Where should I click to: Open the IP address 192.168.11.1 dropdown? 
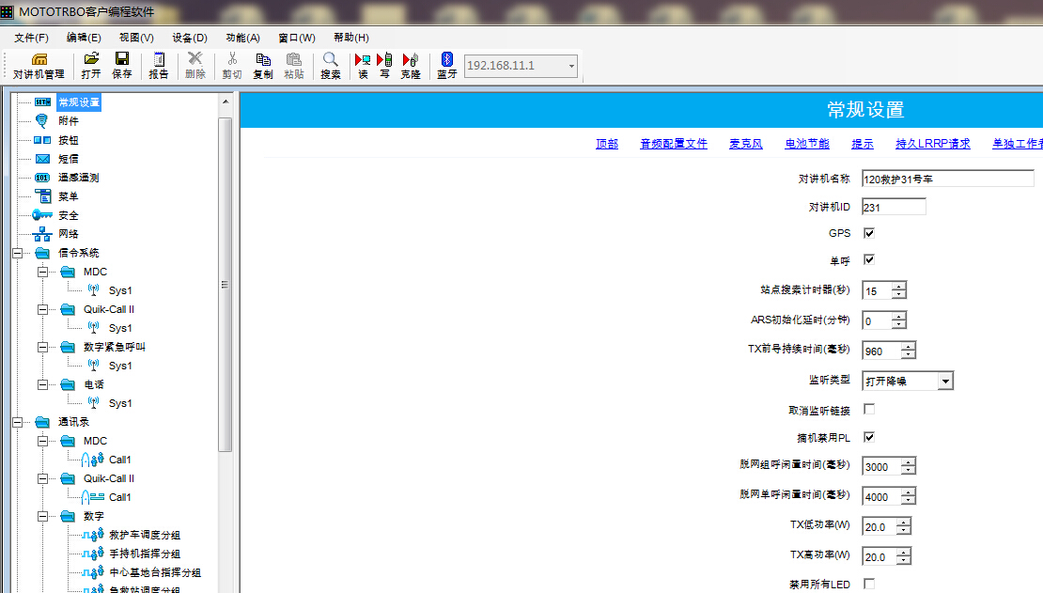click(x=570, y=66)
